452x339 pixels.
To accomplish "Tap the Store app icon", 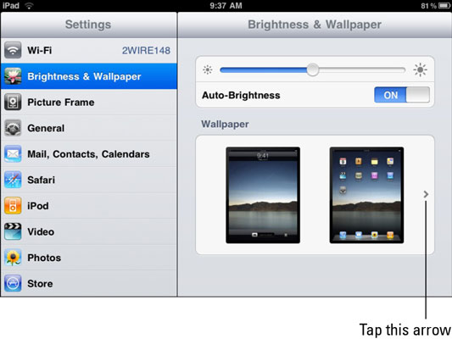I will tap(13, 283).
